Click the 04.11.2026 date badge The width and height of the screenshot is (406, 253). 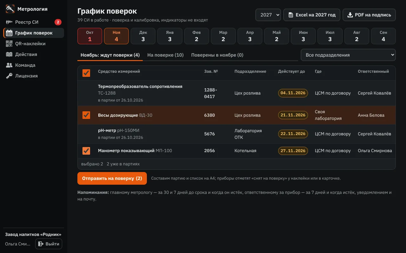[x=293, y=93]
